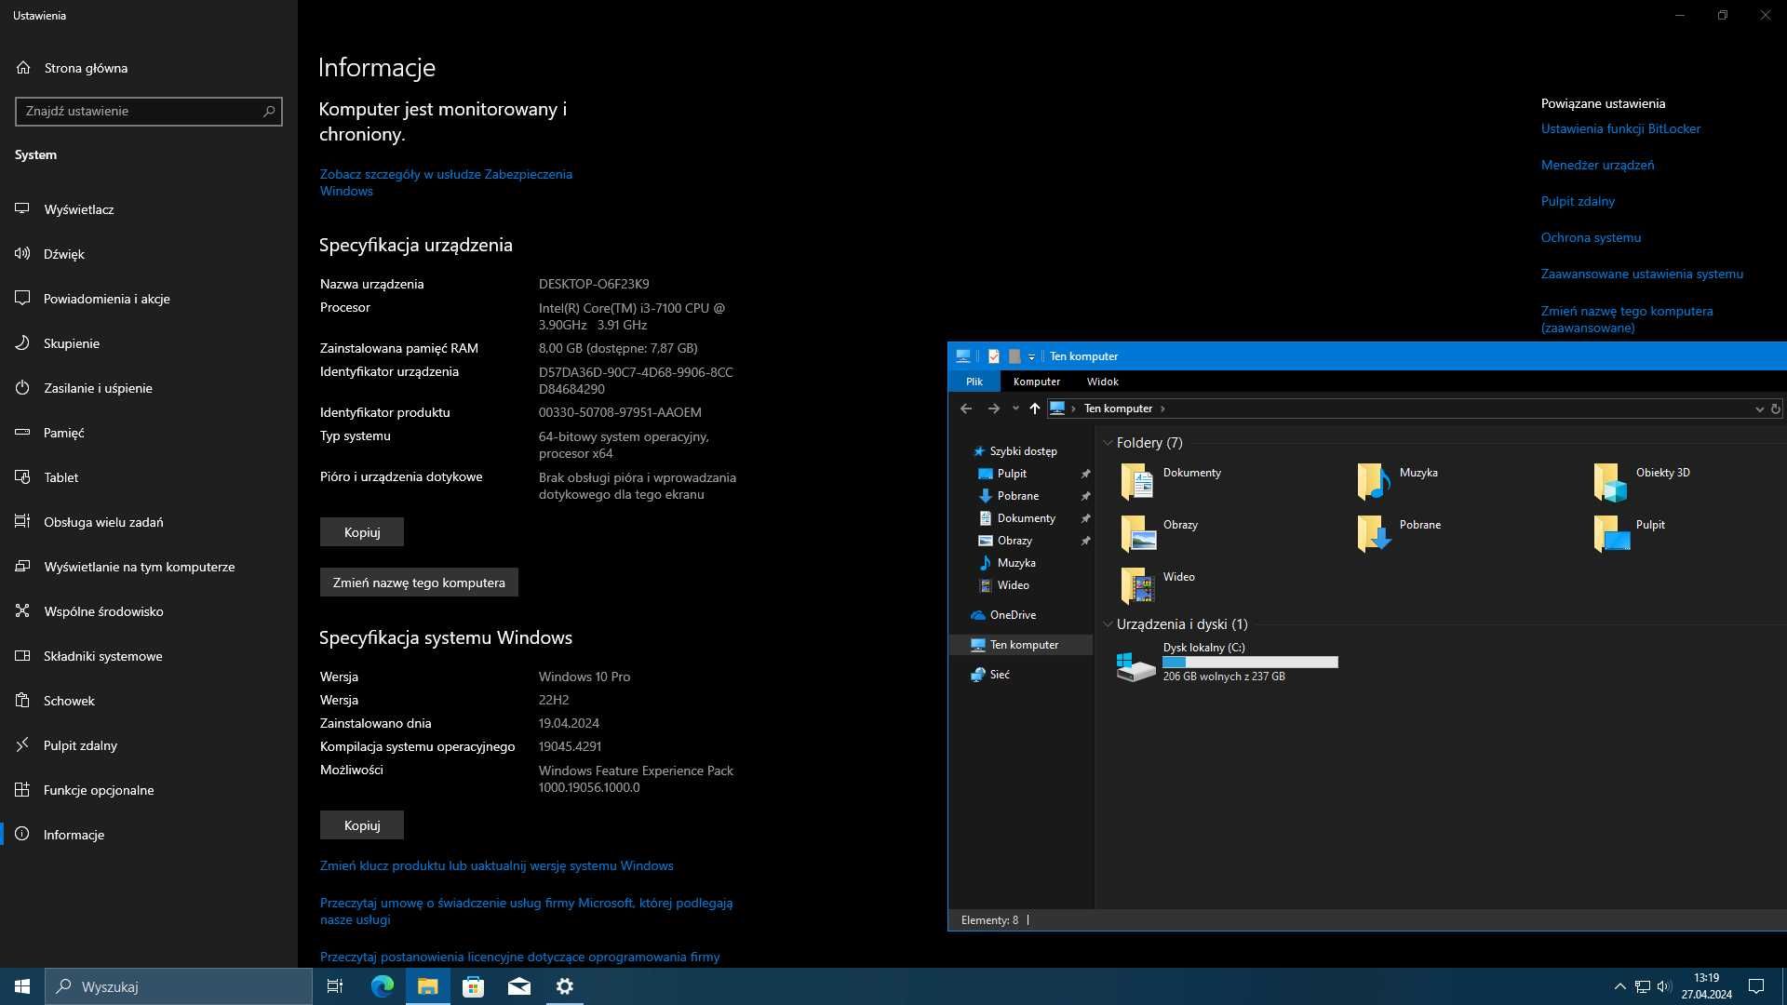Screen dimensions: 1787x1005
Task: Click Kopiuy button under device specification
Action: tap(362, 532)
